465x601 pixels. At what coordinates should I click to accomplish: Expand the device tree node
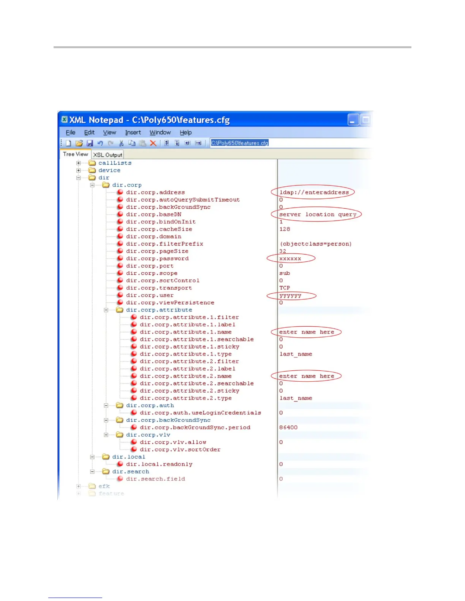[79, 170]
